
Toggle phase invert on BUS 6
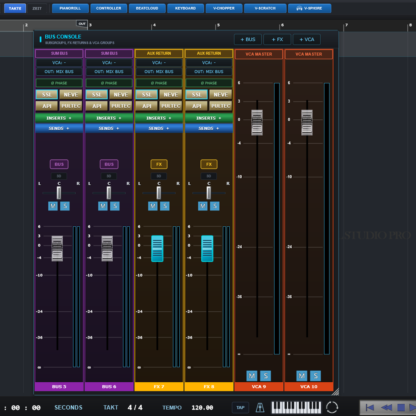tap(109, 83)
